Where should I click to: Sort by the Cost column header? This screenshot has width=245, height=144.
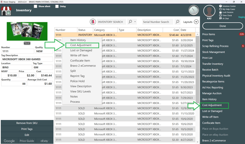[171, 30]
